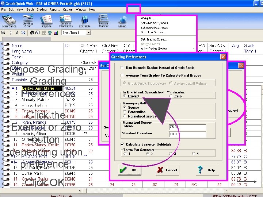263x197 pixels.
Task: Click Cancel in Grading Preferences
Action: [168, 170]
